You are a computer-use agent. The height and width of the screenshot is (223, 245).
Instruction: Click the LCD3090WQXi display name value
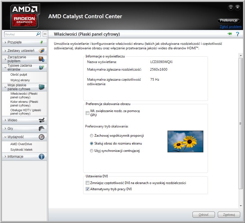pyautogui.click(x=161, y=62)
